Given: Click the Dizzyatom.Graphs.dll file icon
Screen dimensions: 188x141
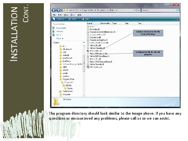Looking at the screenshot, I should [x=88, y=40].
